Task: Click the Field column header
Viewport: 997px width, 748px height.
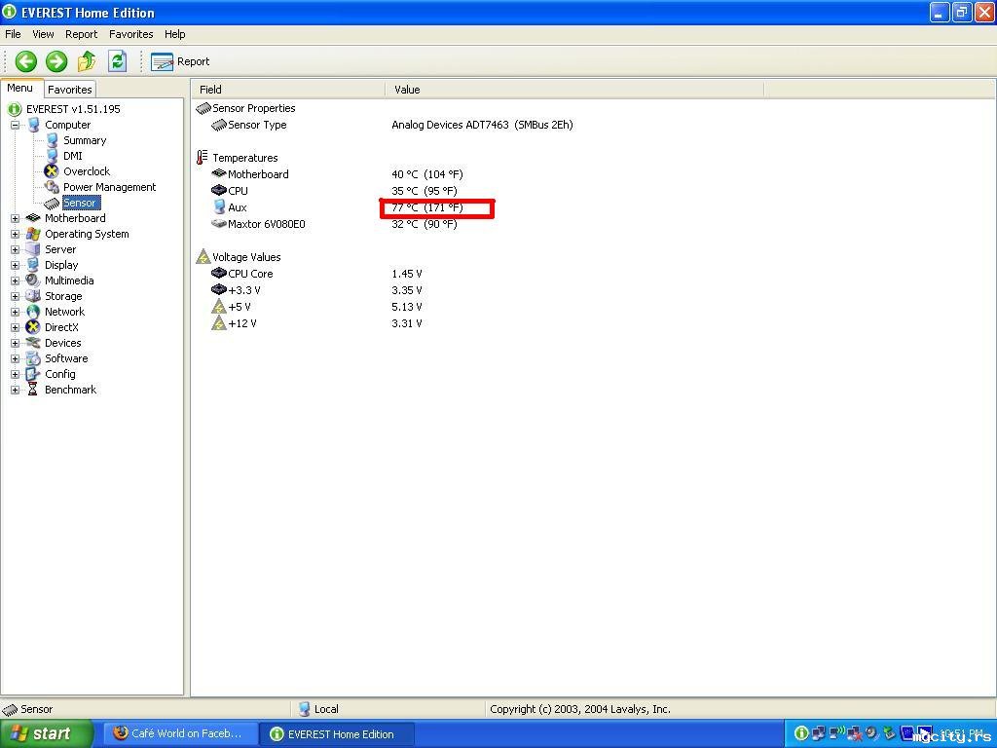Action: click(288, 90)
